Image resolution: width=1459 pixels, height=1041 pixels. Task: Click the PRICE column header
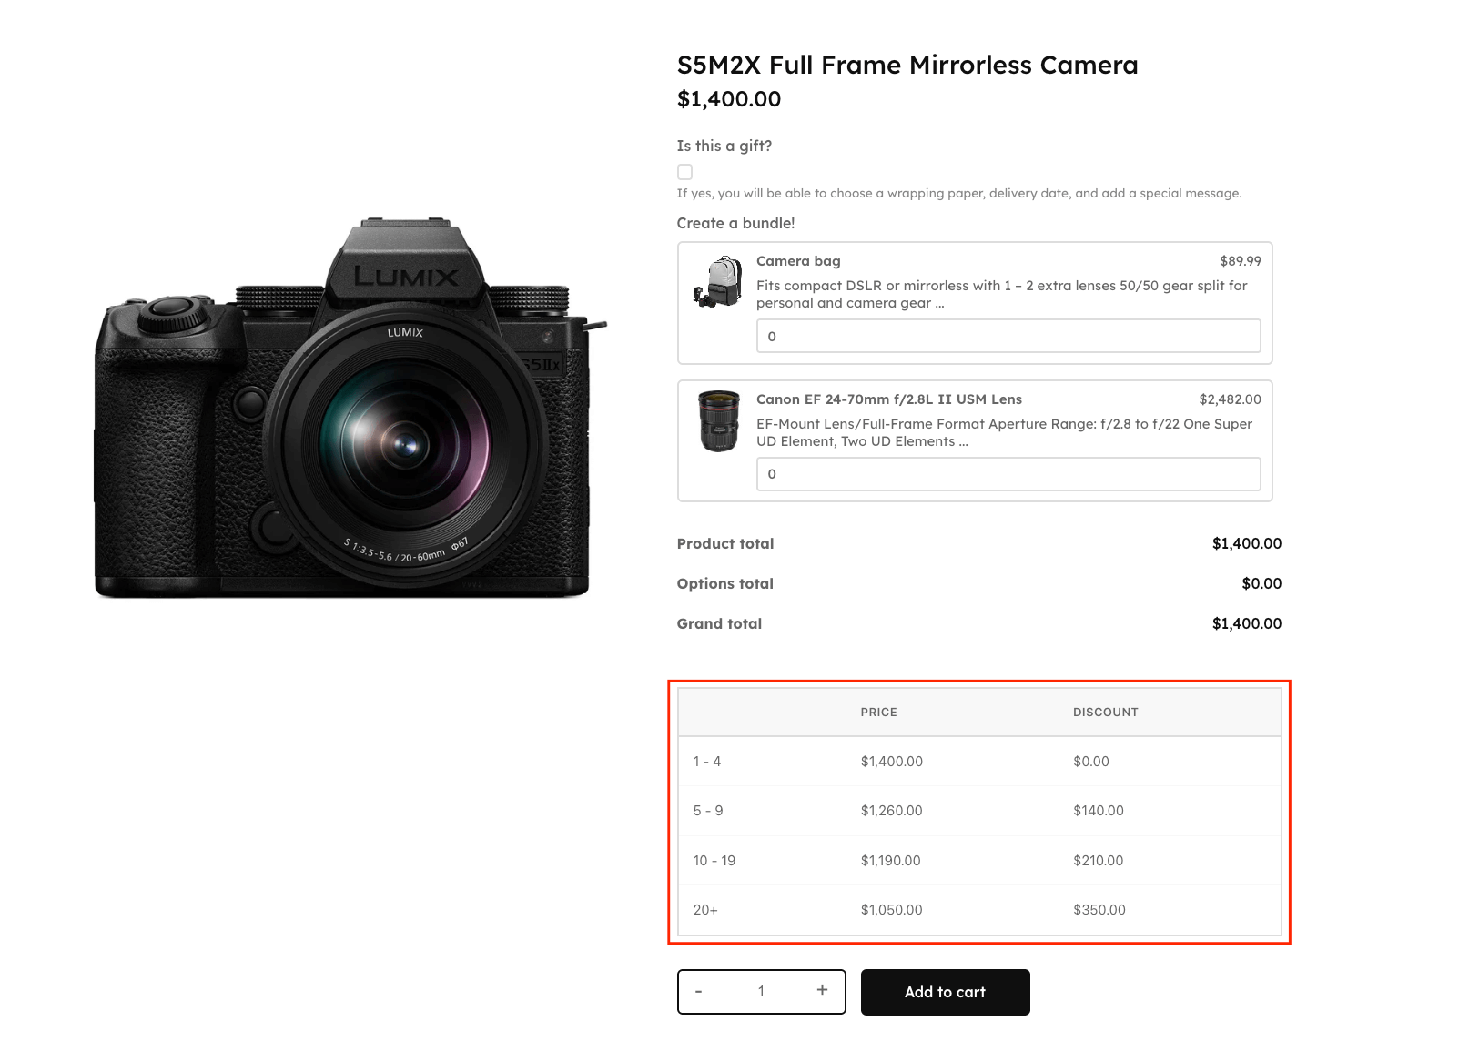(x=877, y=713)
